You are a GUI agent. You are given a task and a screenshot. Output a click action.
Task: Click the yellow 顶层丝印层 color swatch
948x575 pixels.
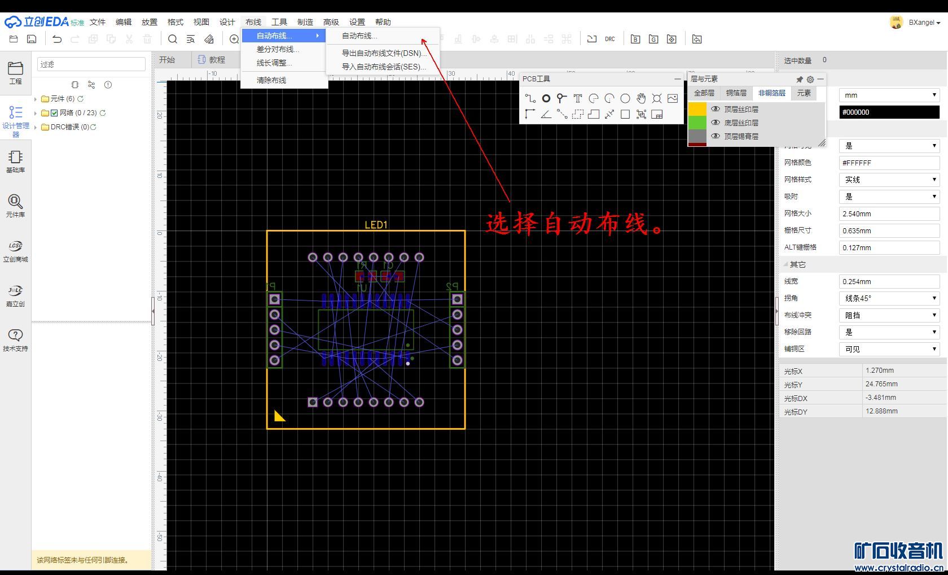click(x=697, y=109)
